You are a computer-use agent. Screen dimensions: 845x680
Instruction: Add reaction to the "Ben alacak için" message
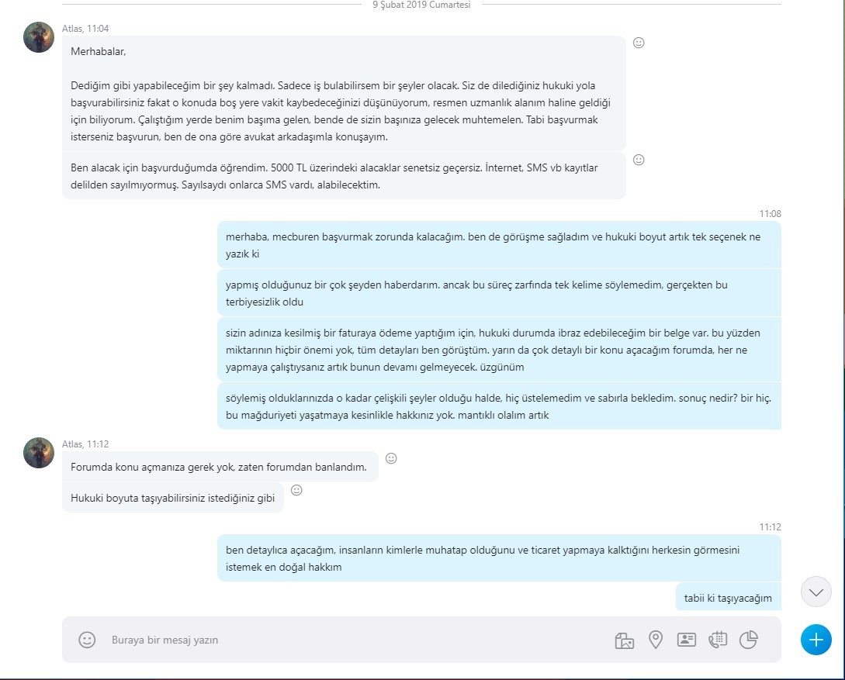point(639,160)
